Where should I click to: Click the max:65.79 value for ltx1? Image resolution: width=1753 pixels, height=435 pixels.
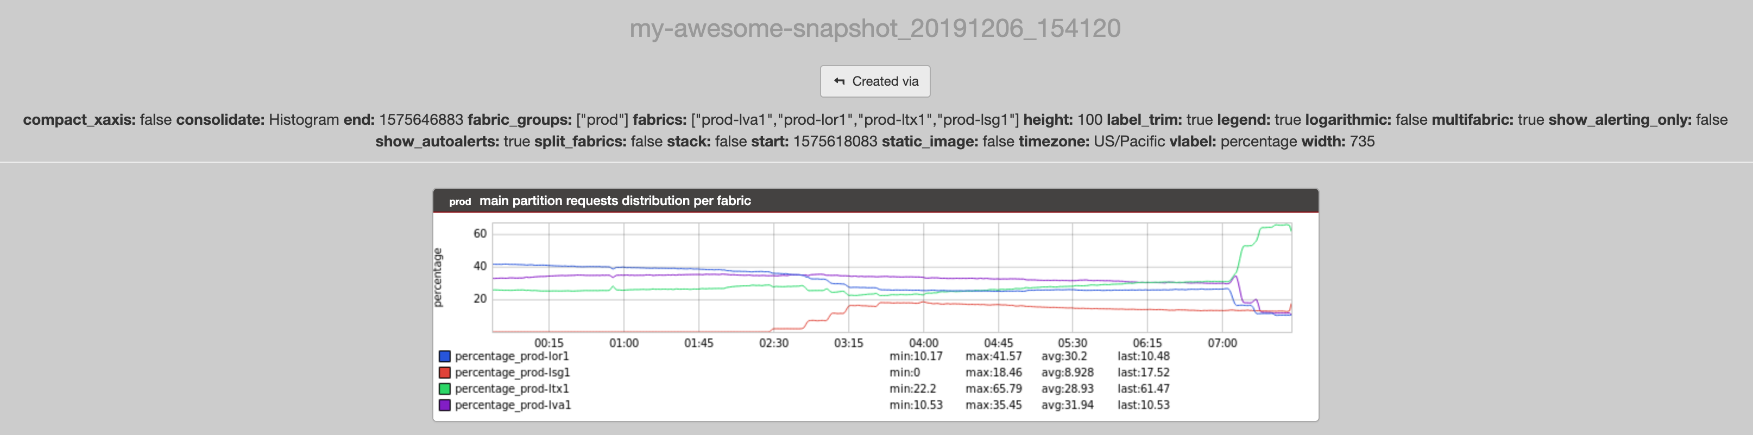[x=993, y=389]
